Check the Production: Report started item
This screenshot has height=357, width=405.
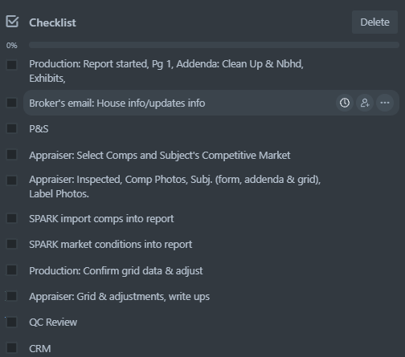[x=11, y=65]
